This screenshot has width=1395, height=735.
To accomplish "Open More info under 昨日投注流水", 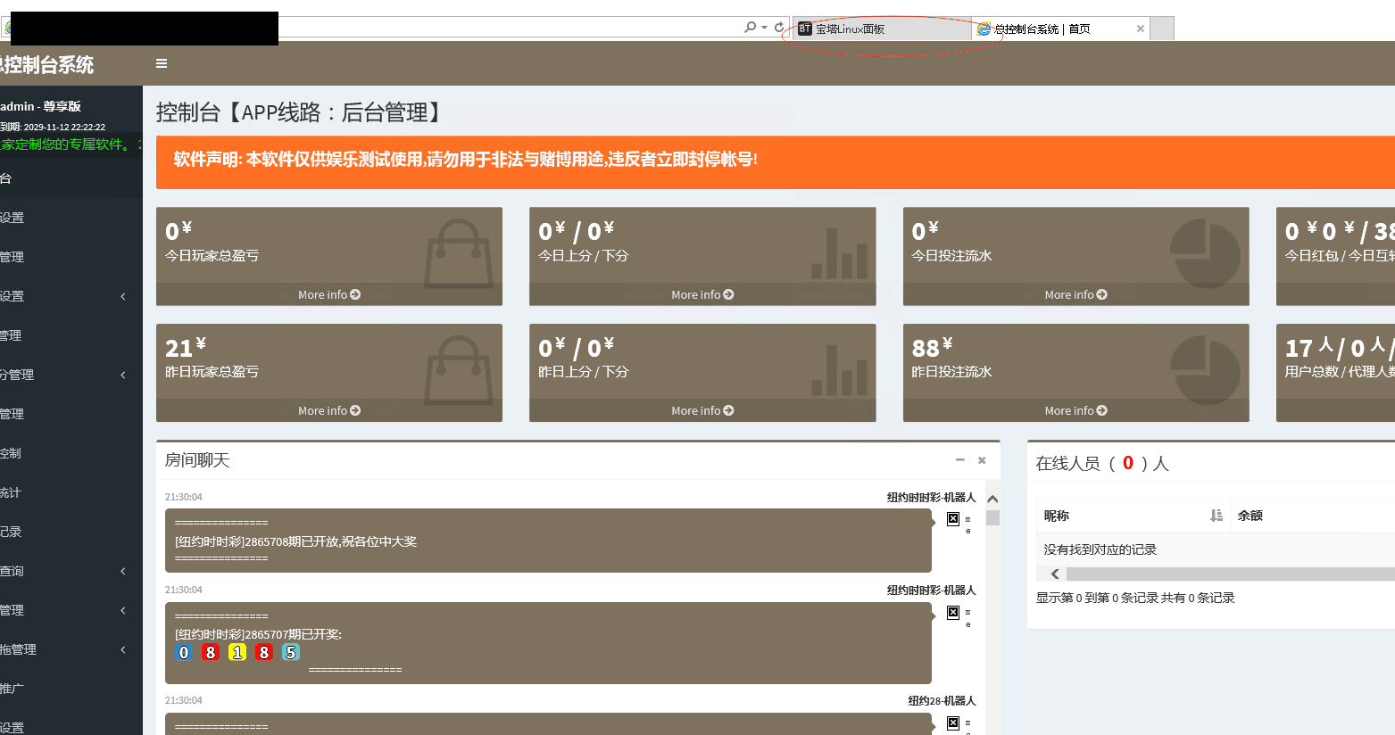I will (x=1075, y=410).
